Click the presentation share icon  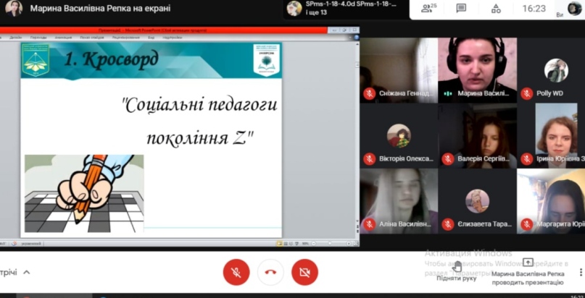(x=528, y=263)
